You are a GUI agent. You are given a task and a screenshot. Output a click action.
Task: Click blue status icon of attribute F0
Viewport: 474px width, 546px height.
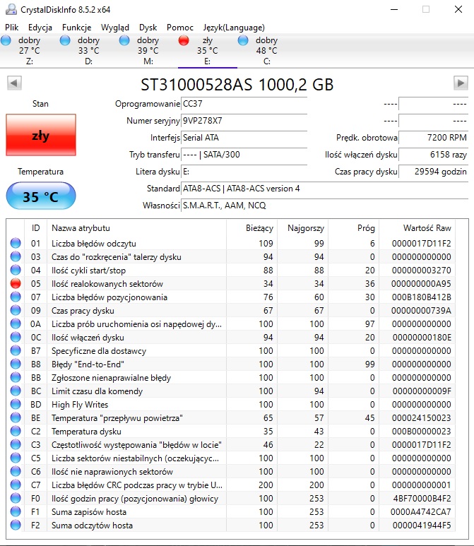click(x=16, y=498)
